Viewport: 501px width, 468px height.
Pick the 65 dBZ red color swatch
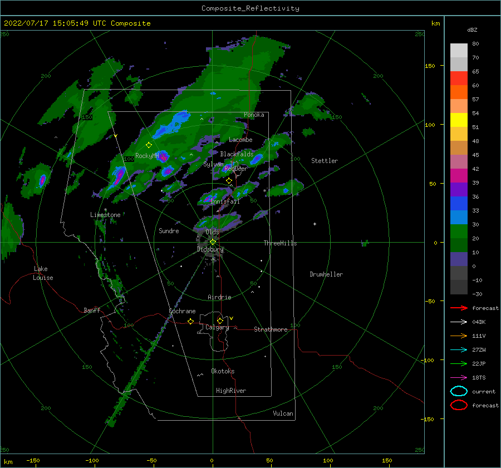click(459, 78)
